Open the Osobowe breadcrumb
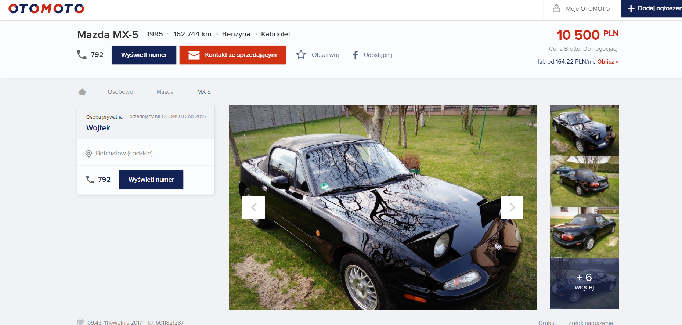 tap(120, 92)
